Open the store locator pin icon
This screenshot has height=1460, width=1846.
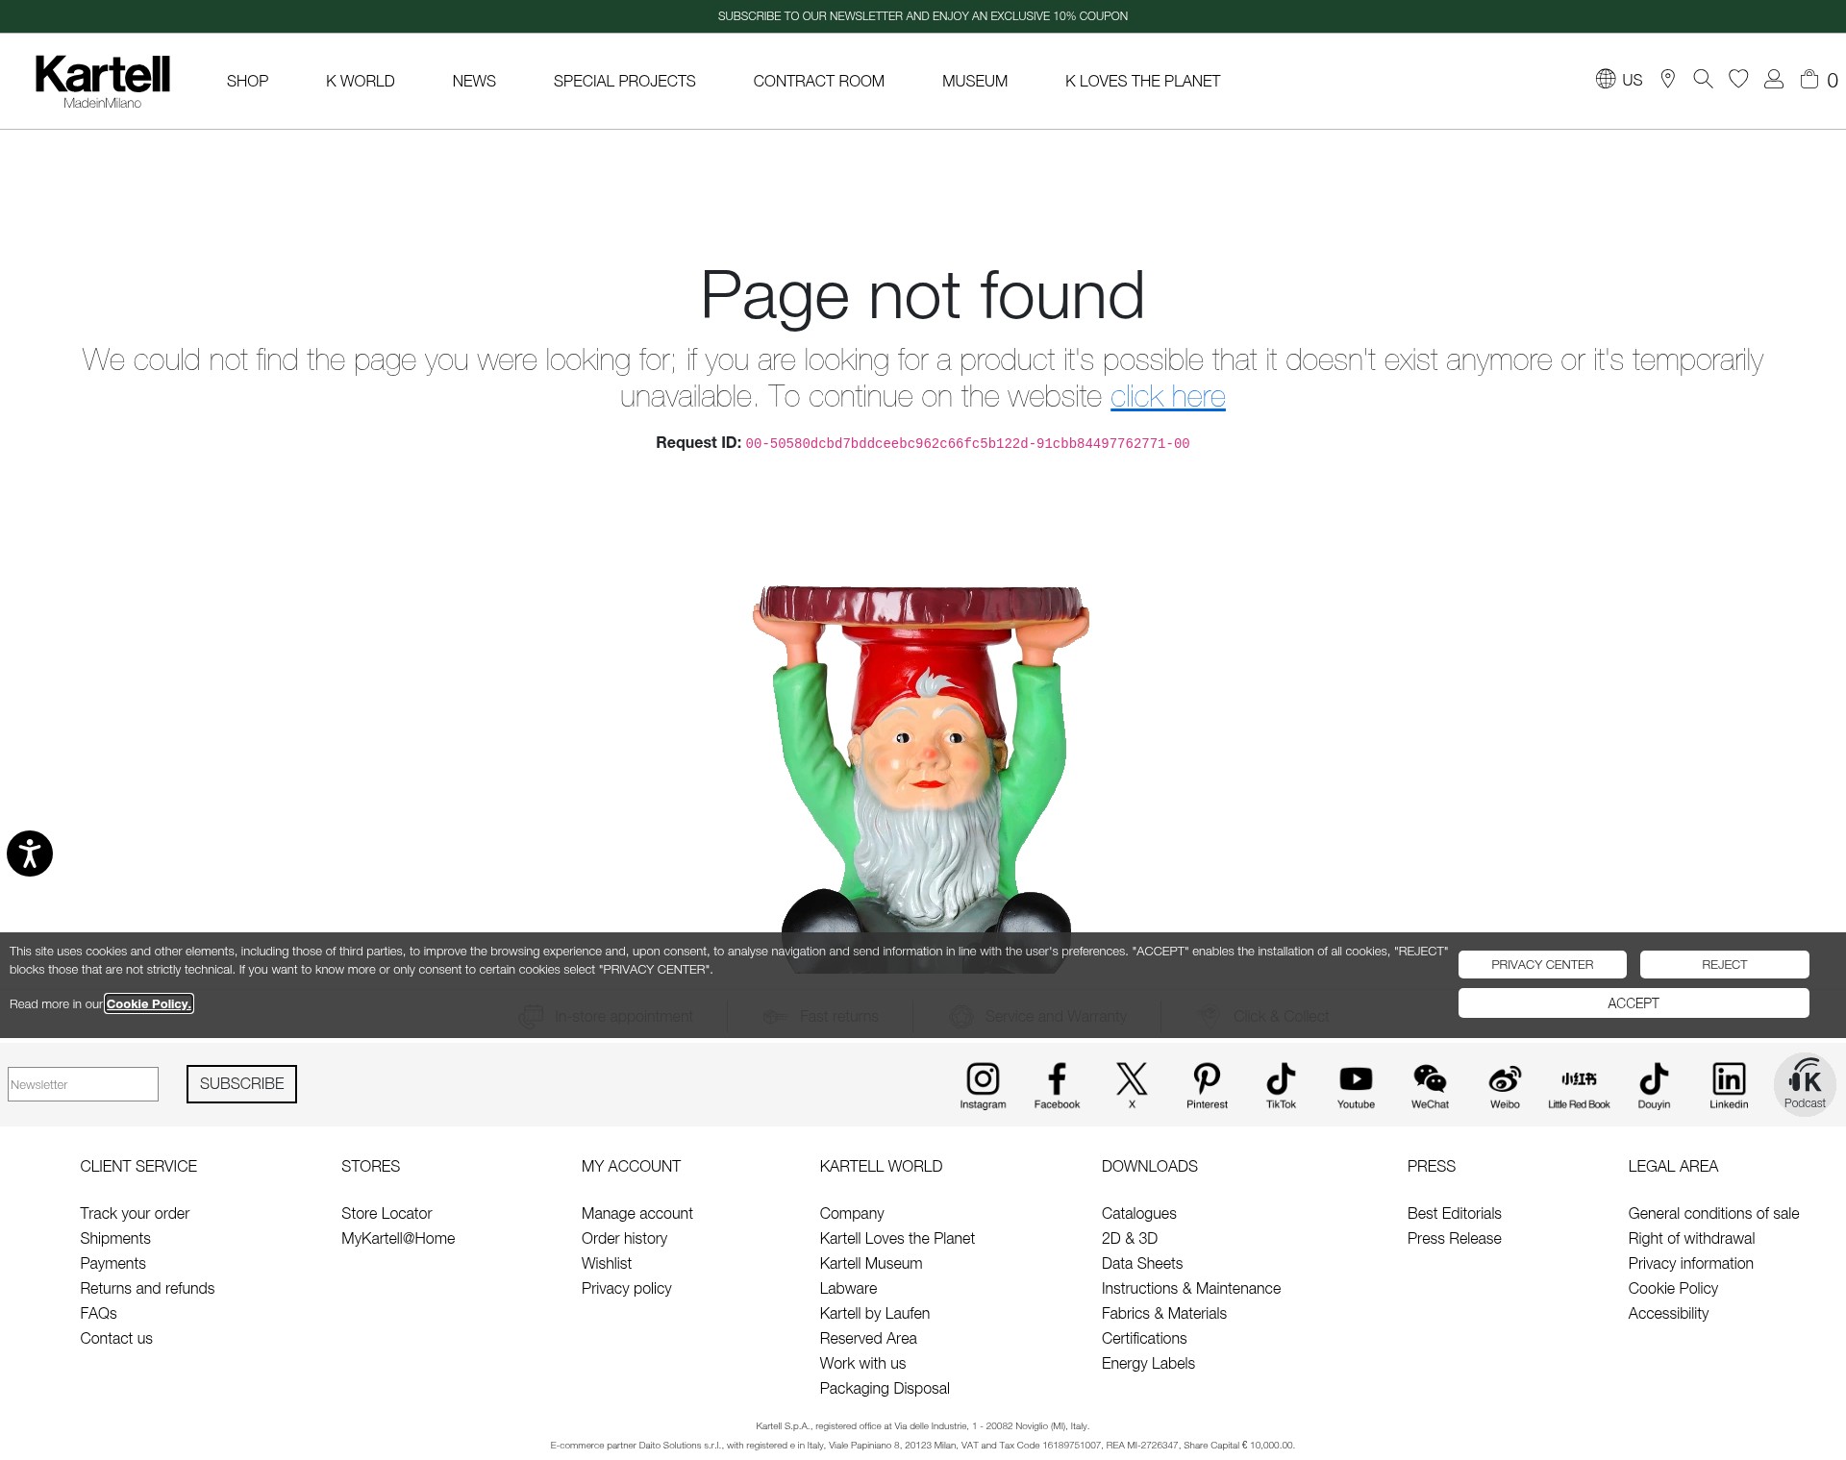(1668, 79)
